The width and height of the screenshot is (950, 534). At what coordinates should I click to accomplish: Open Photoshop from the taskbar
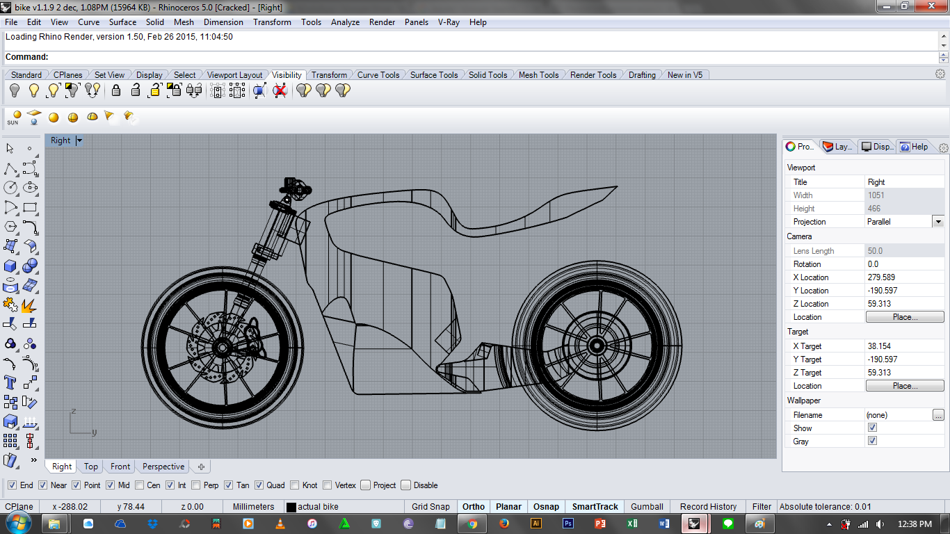[568, 524]
